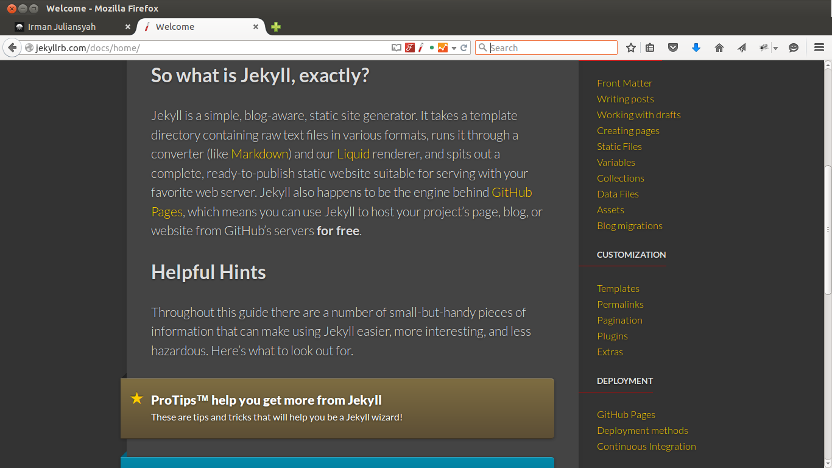This screenshot has width=832, height=468.
Task: Go to Assets docs page
Action: point(610,210)
